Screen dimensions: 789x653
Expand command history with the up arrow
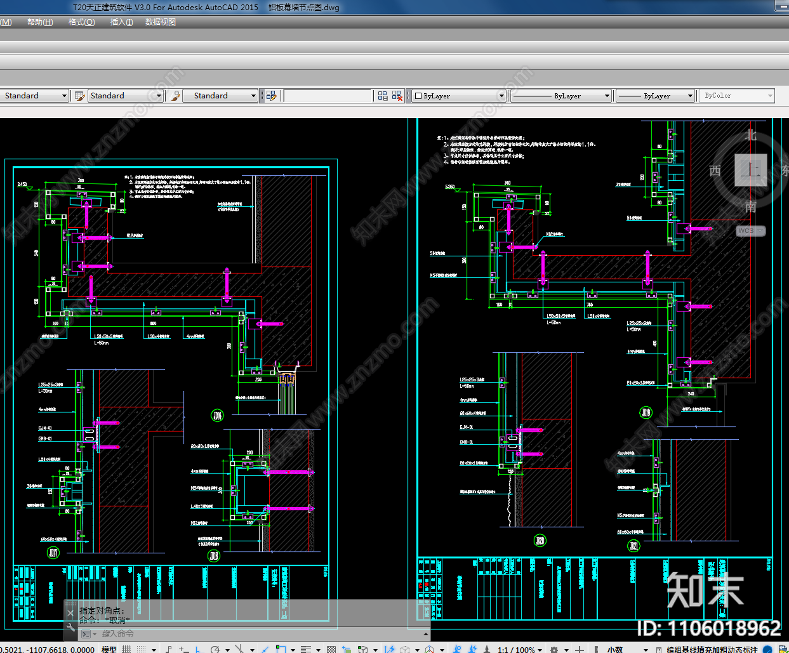425,634
